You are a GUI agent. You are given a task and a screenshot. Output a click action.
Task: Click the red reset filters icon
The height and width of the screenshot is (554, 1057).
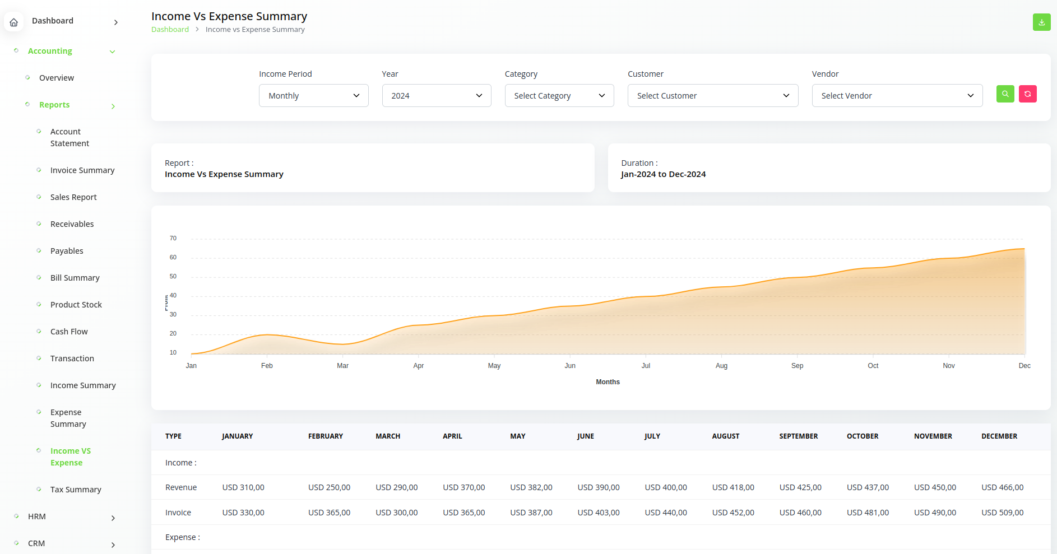(x=1027, y=94)
